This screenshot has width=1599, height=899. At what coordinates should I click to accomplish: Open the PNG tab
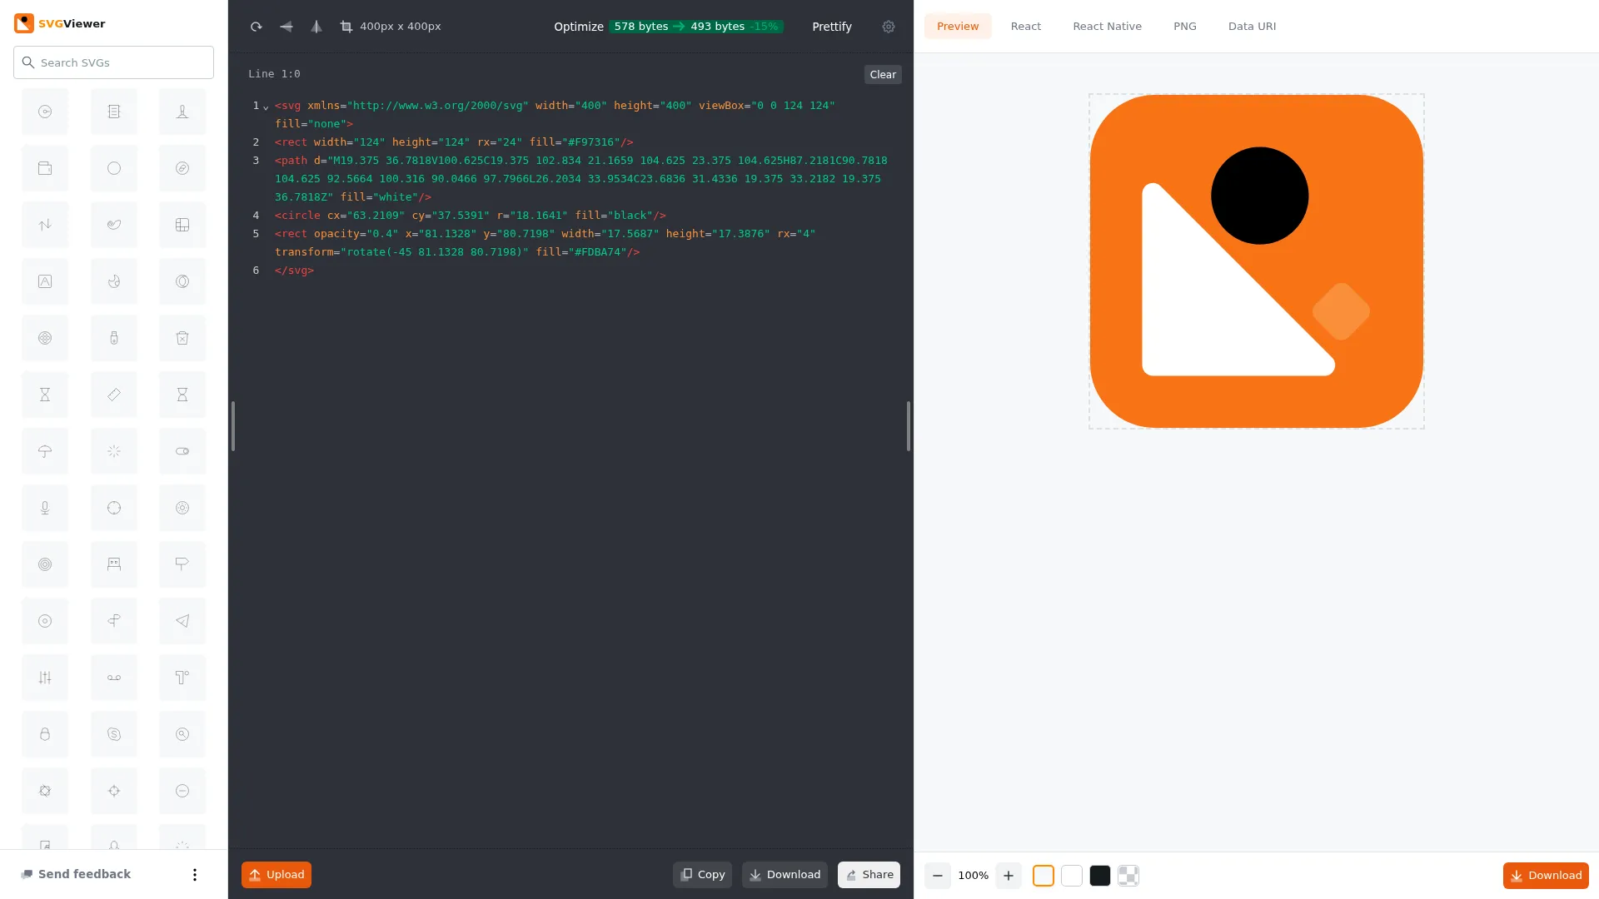click(1185, 27)
